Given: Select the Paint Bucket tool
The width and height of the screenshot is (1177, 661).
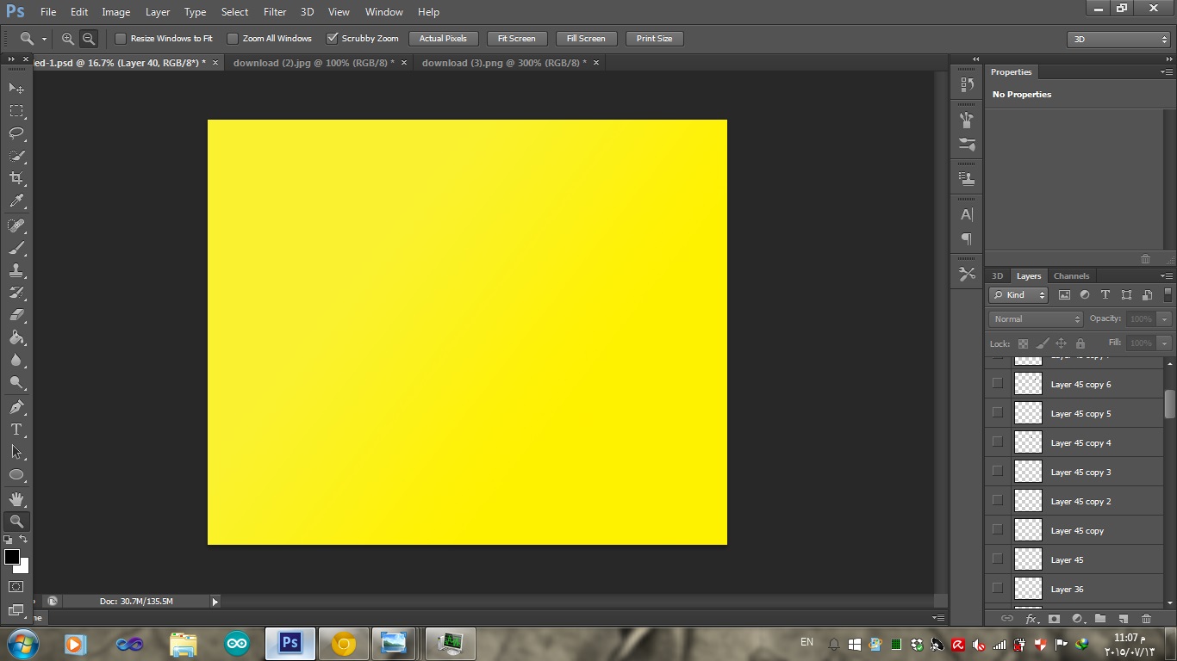Looking at the screenshot, I should [16, 337].
